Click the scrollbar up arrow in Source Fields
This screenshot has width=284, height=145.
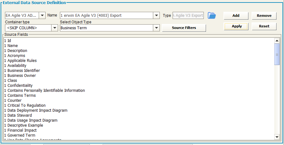click(x=277, y=41)
